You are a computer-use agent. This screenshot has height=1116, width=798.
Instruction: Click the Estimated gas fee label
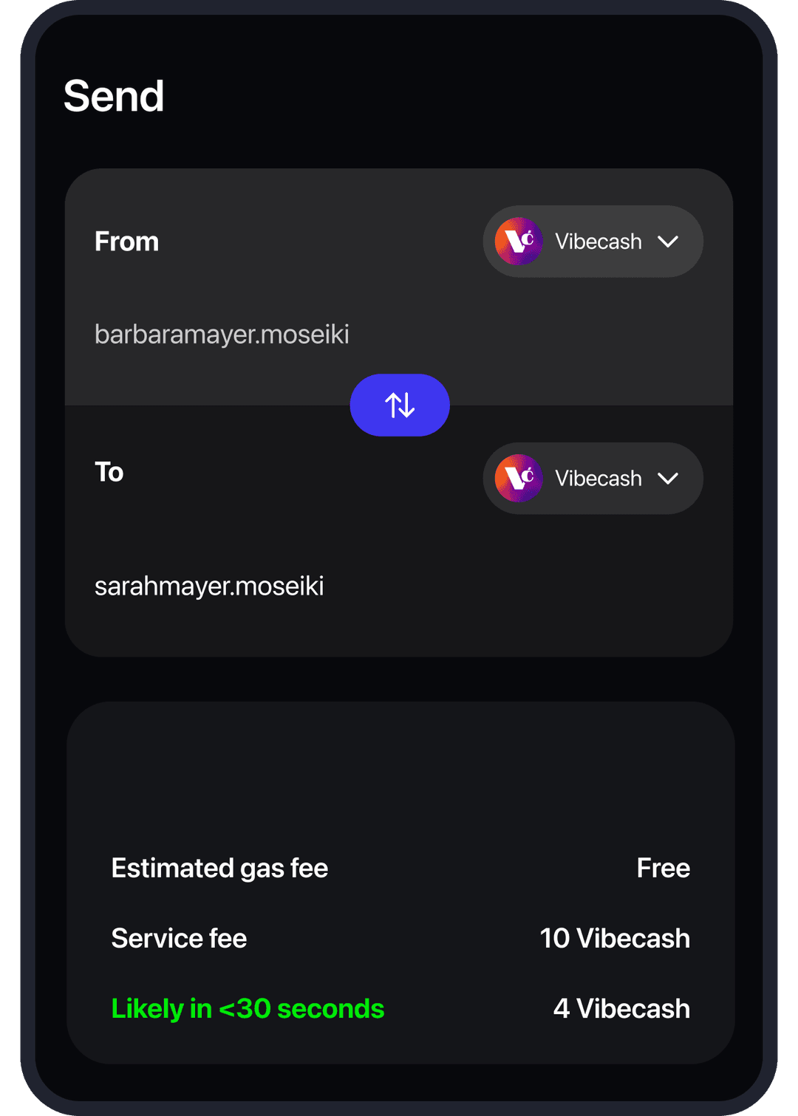(x=219, y=868)
